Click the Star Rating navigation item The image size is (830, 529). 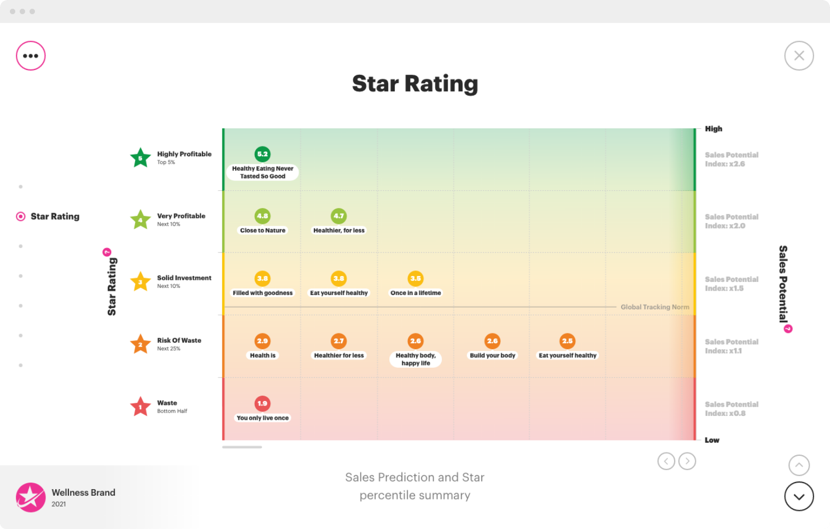55,216
